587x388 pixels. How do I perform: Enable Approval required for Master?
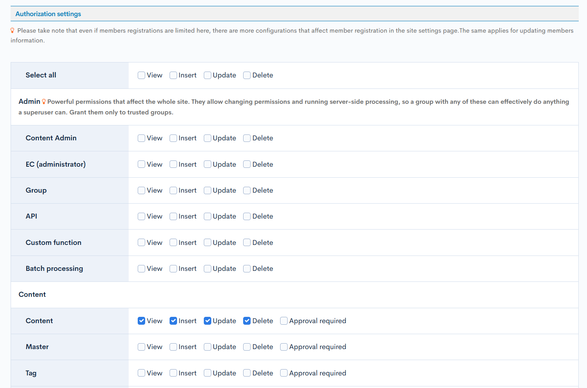pos(284,347)
